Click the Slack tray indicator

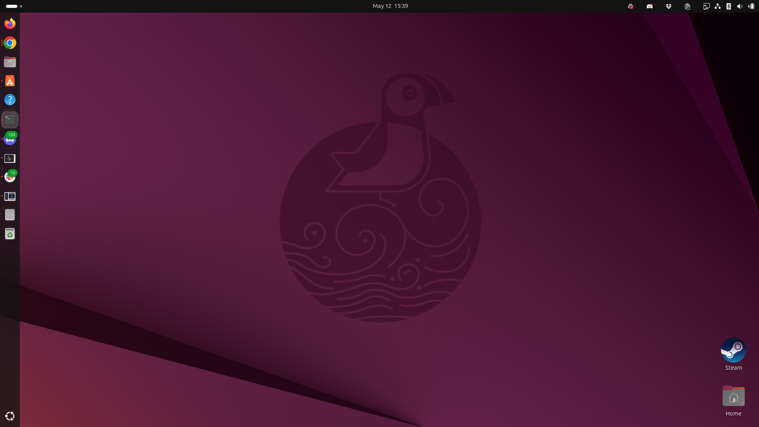click(x=631, y=6)
